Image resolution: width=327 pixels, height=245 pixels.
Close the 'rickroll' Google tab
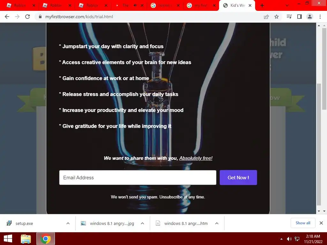point(178,5)
